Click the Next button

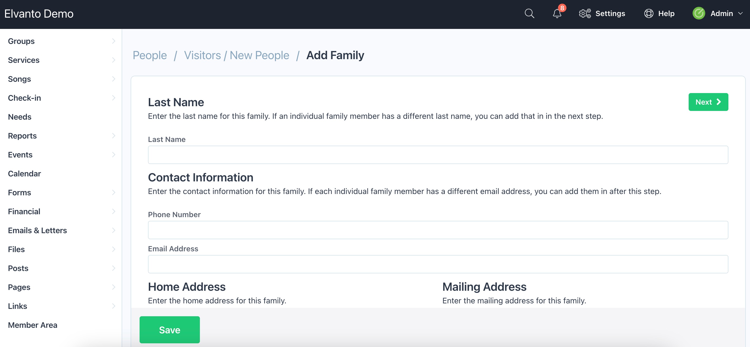click(708, 102)
